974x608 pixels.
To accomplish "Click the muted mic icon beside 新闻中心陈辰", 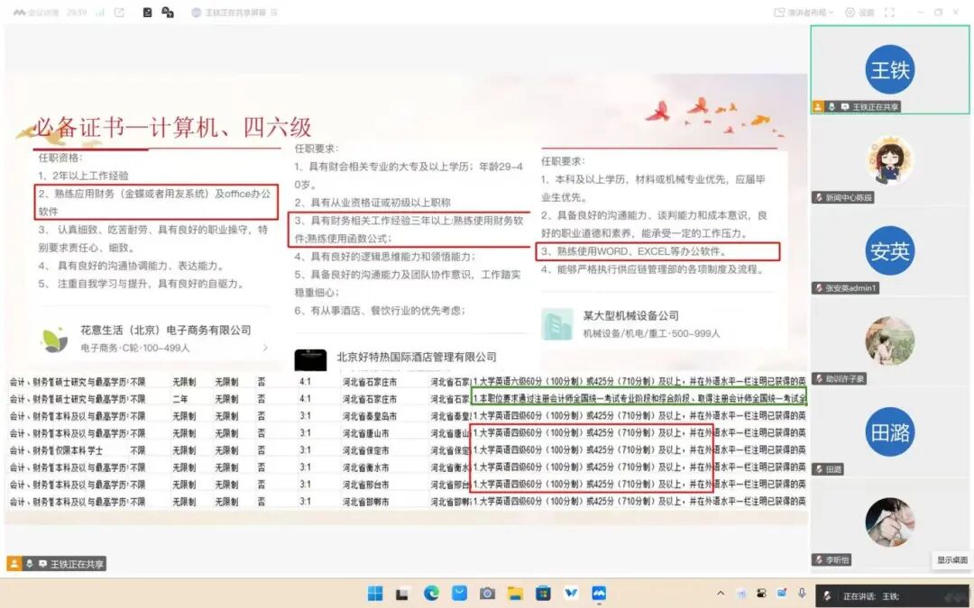I will pos(819,197).
